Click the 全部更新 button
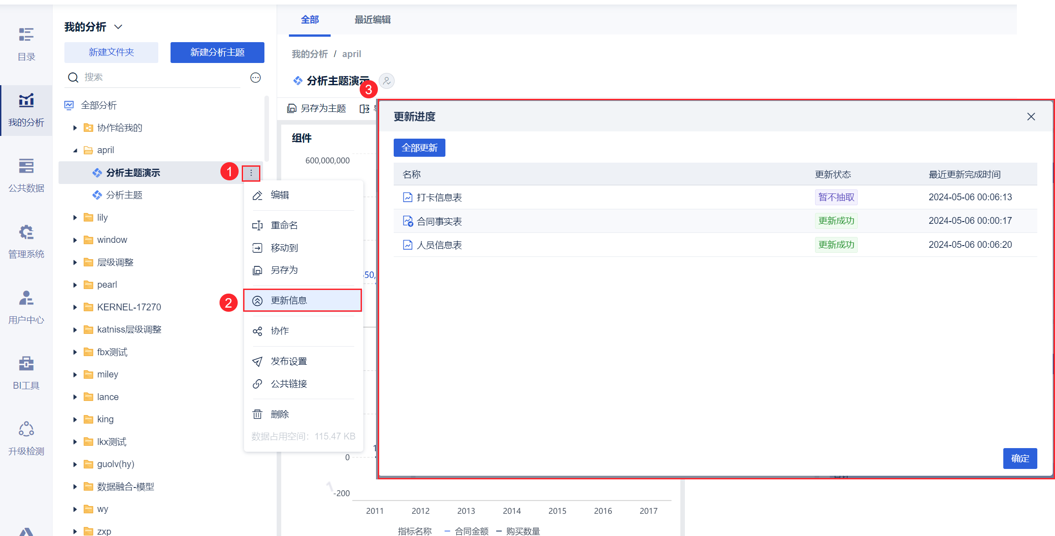Screen dimensions: 1055x536 [x=419, y=148]
